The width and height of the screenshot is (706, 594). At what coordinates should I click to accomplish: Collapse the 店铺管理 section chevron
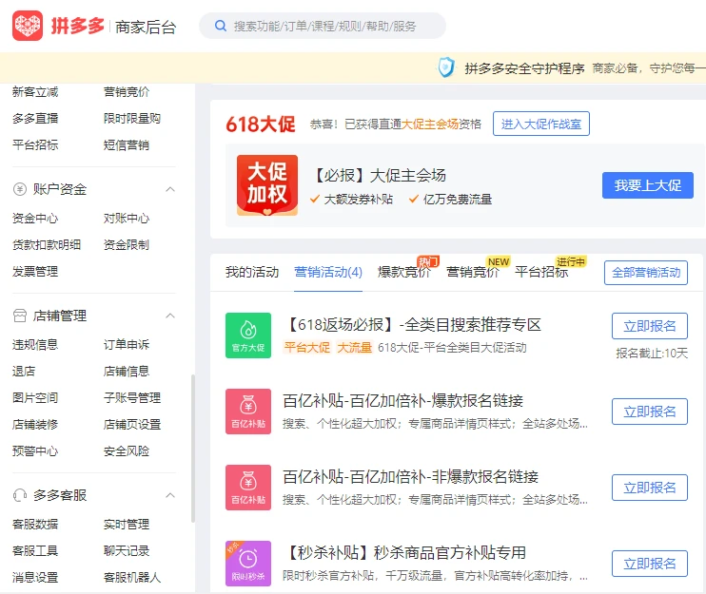170,316
